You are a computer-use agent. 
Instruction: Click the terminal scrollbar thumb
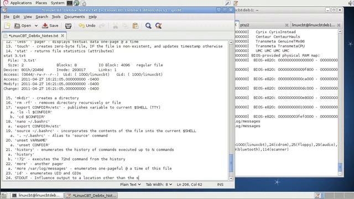click(x=340, y=167)
